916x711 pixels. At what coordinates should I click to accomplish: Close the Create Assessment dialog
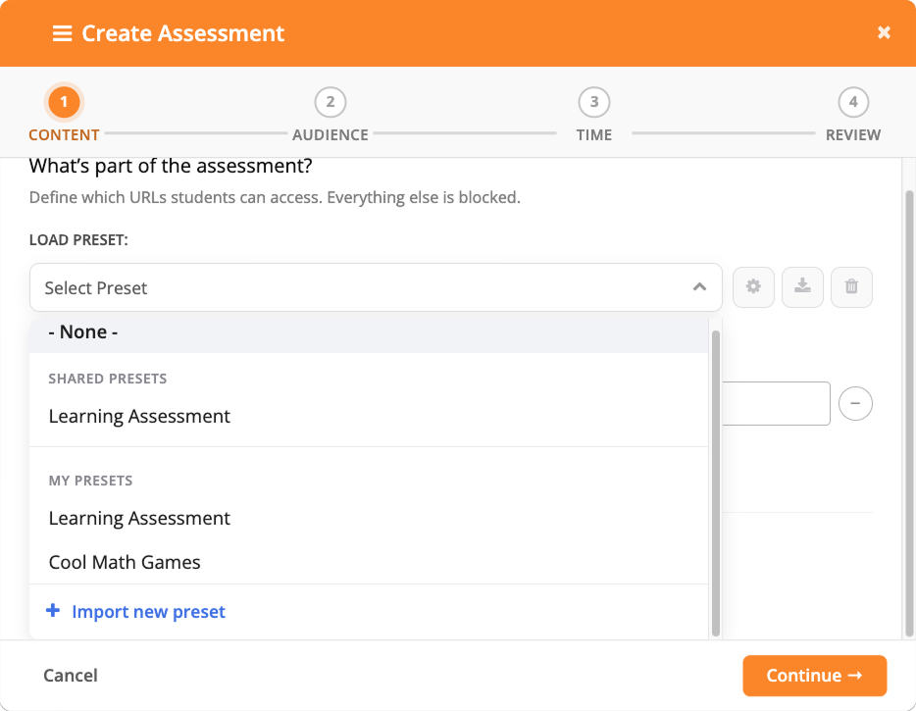pyautogui.click(x=884, y=32)
